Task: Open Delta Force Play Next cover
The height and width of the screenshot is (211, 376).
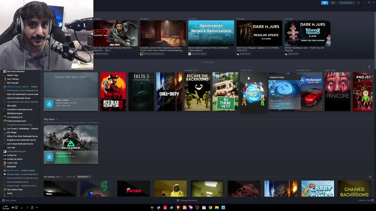Action: [x=71, y=138]
